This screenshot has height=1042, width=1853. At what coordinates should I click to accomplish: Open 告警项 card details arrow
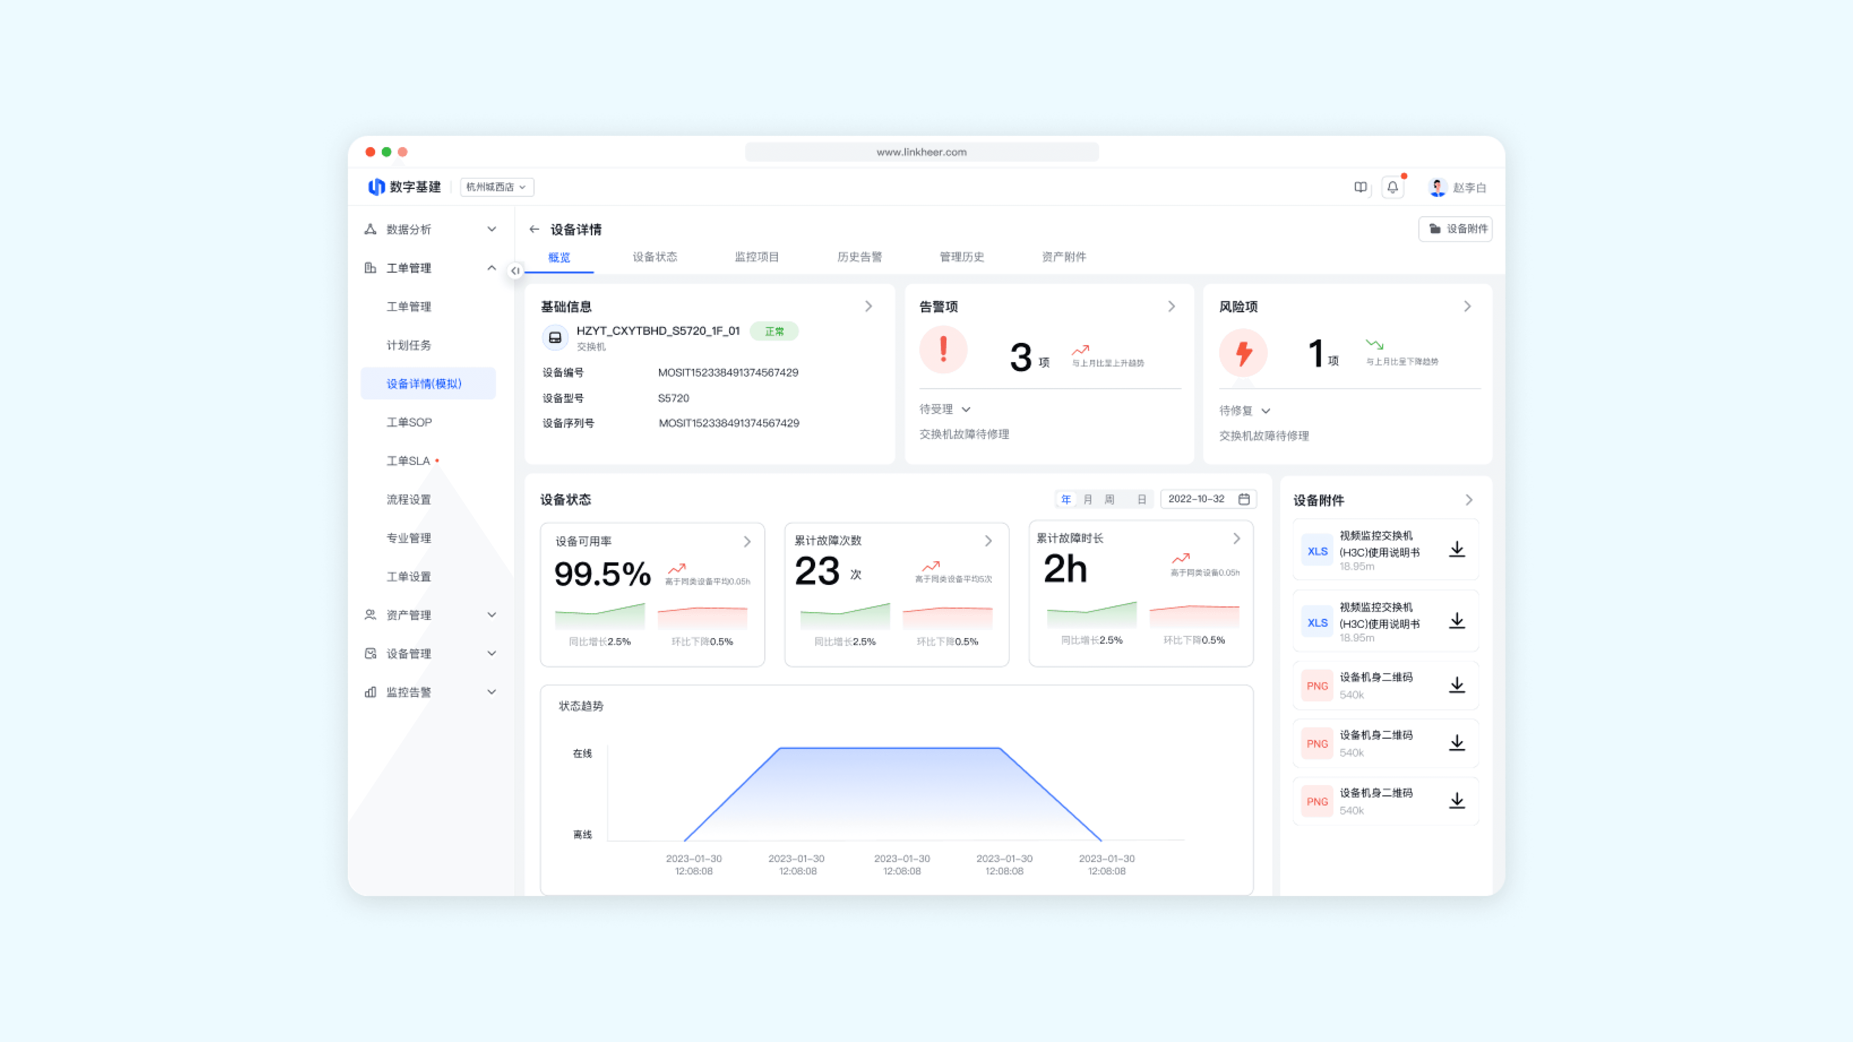[x=1172, y=306]
